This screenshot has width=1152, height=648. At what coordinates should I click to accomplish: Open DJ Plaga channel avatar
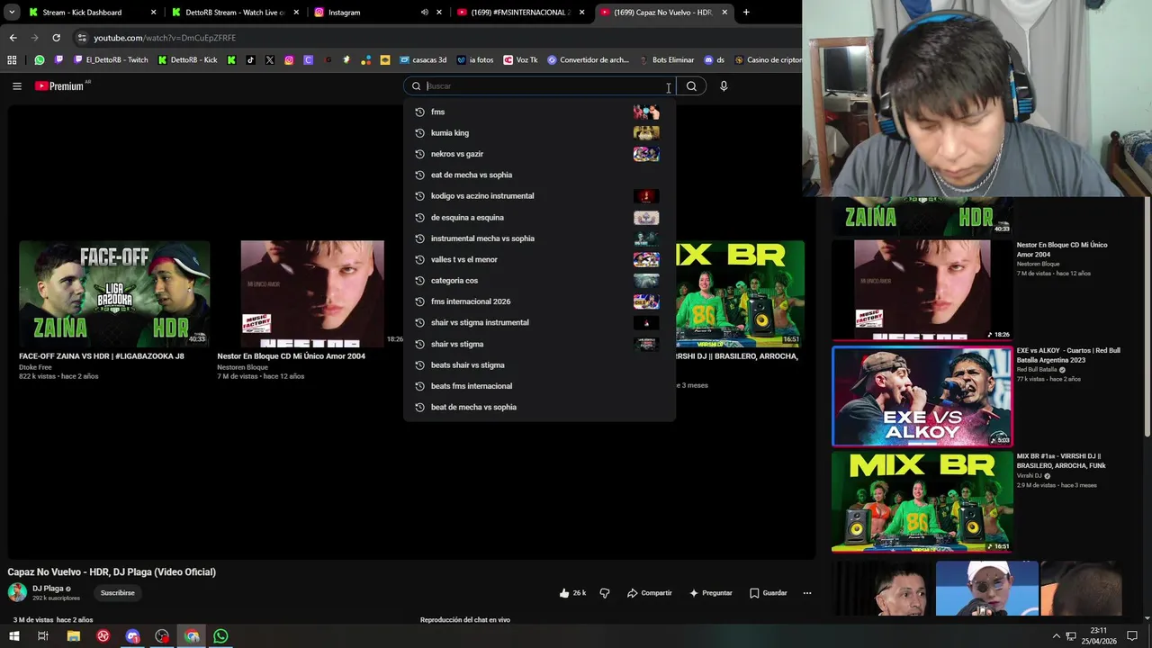[17, 592]
